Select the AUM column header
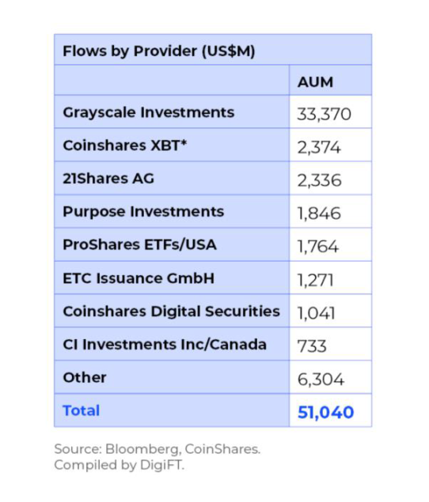This screenshot has width=429, height=502. pyautogui.click(x=316, y=82)
